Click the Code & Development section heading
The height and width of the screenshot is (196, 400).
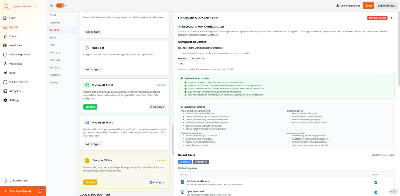(x=95, y=194)
